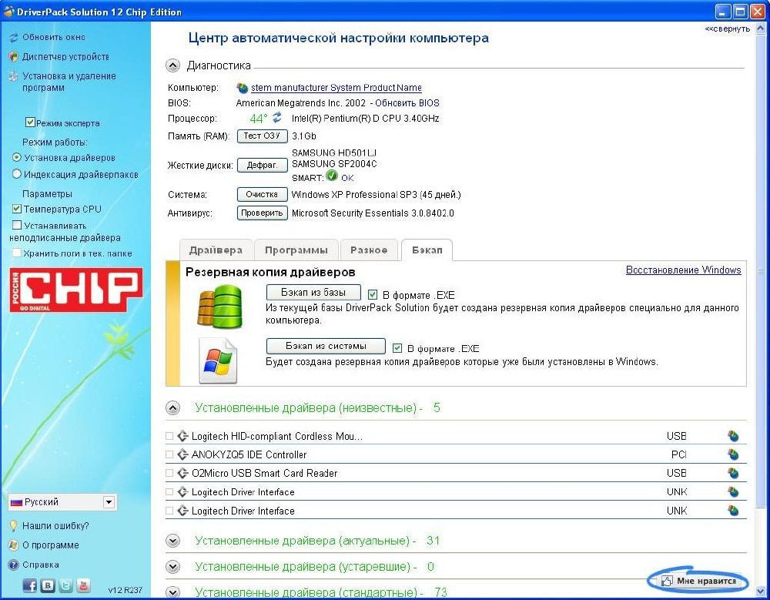Click the Бэкап из системы button

click(326, 346)
